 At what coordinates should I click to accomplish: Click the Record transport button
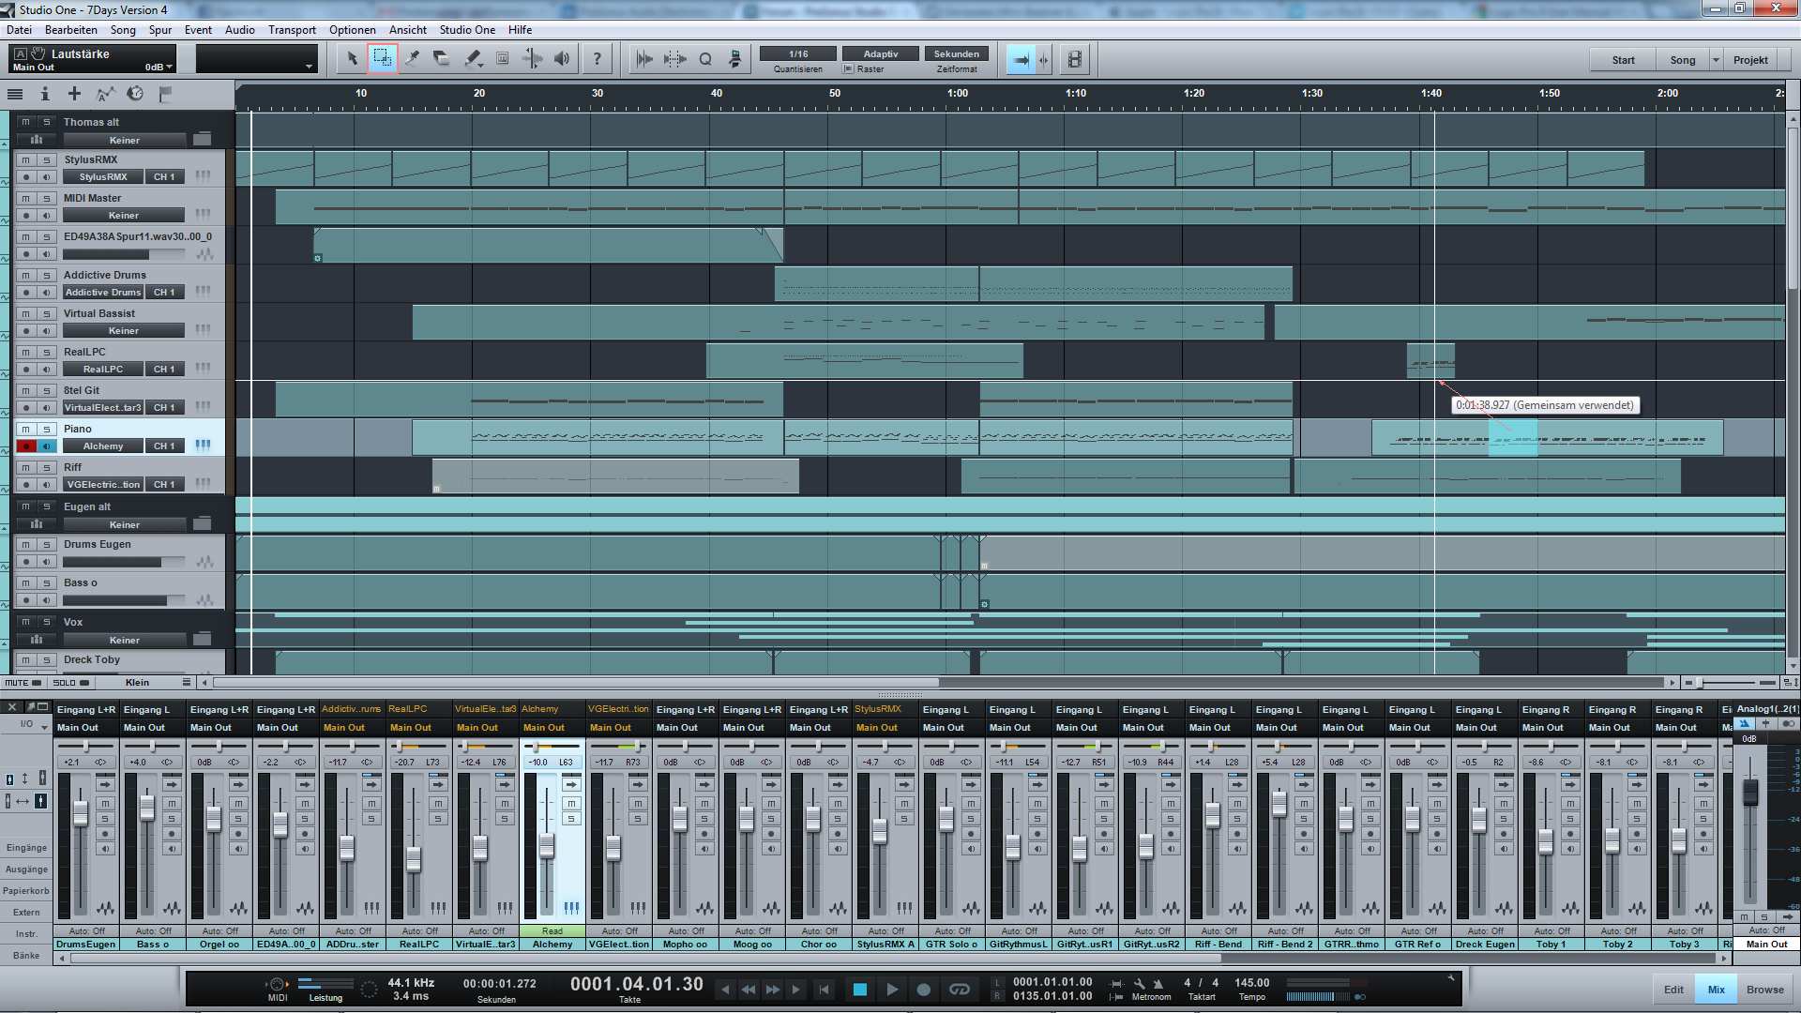[924, 989]
